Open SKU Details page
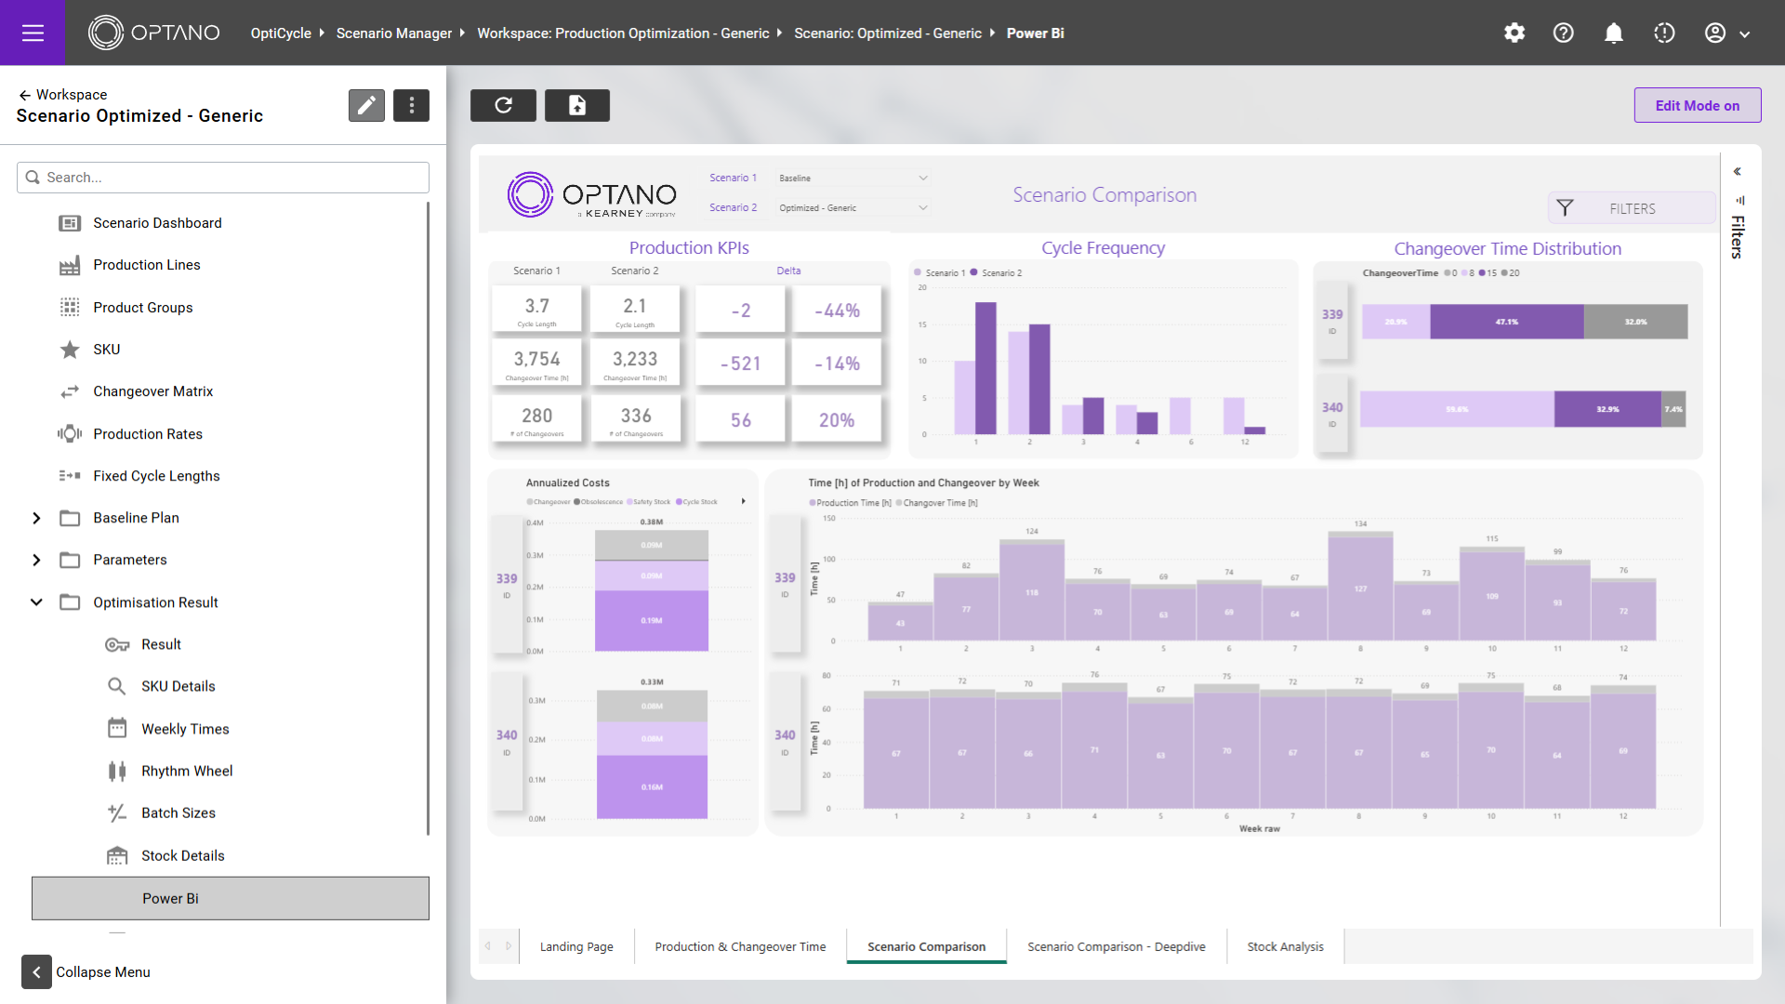 pyautogui.click(x=178, y=686)
